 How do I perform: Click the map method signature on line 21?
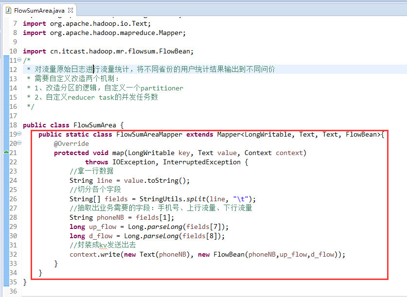pos(180,153)
